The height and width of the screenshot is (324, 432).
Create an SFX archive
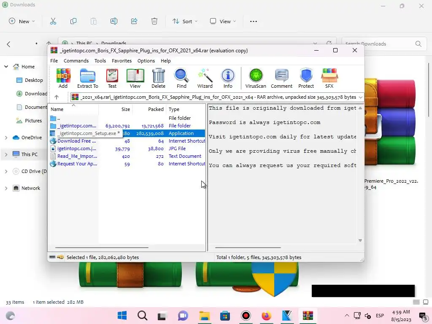coord(329,78)
